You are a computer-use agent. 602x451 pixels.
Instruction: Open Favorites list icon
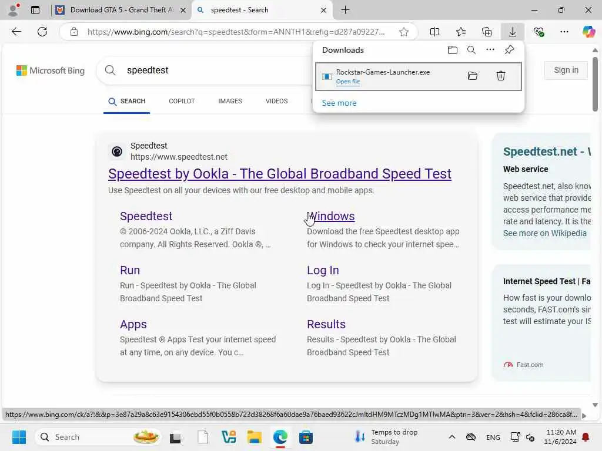coord(461,32)
